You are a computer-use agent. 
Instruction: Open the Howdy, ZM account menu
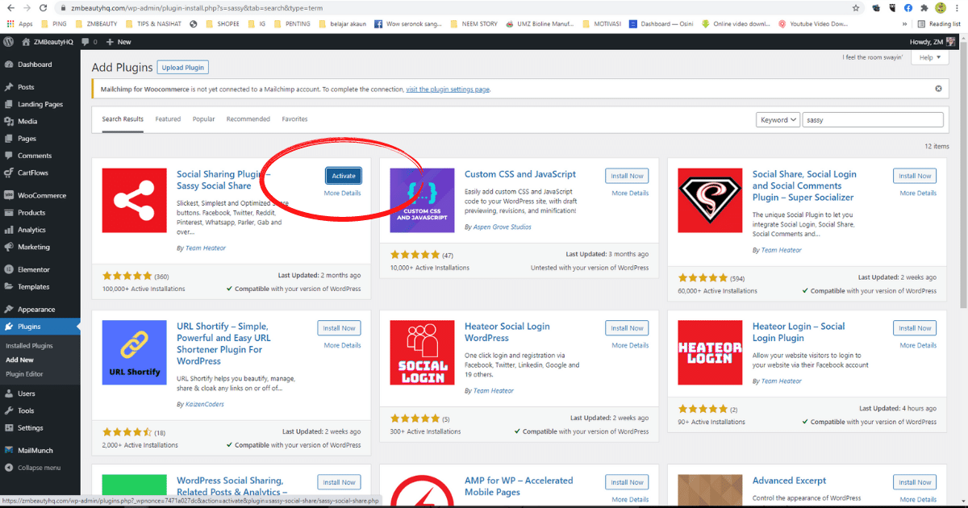click(x=931, y=41)
